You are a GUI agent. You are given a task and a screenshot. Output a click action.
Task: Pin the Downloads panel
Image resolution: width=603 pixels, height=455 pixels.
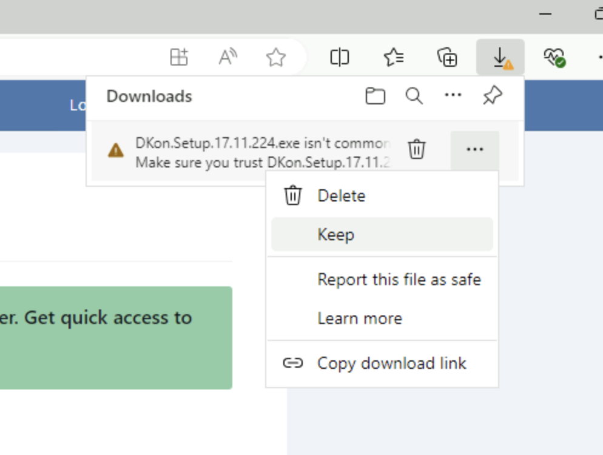pyautogui.click(x=493, y=96)
